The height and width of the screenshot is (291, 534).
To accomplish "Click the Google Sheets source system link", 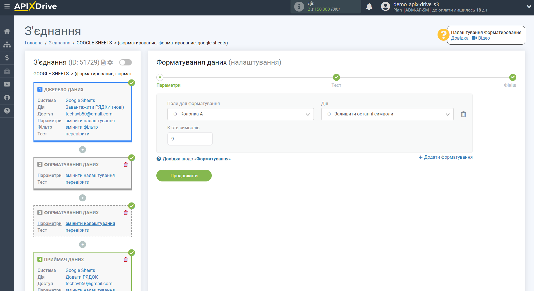I will 80,101.
